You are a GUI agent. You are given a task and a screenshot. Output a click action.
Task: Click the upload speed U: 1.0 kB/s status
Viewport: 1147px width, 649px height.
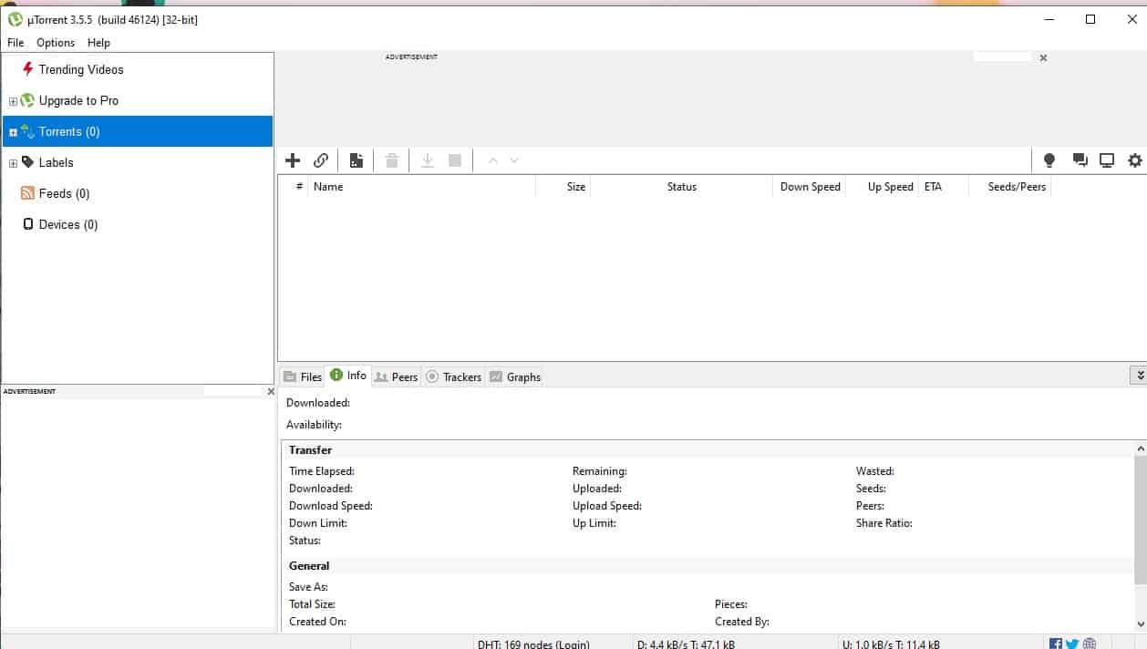point(891,644)
